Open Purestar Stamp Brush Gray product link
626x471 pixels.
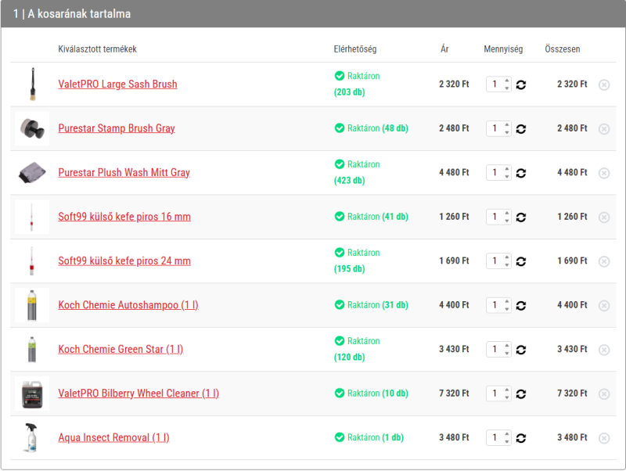pyautogui.click(x=117, y=128)
